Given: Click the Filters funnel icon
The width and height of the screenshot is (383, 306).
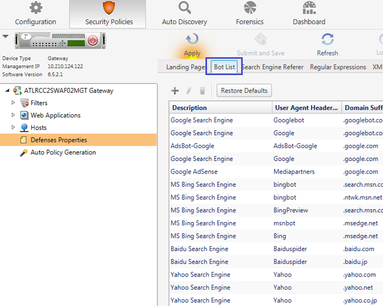Looking at the screenshot, I should tap(24, 103).
